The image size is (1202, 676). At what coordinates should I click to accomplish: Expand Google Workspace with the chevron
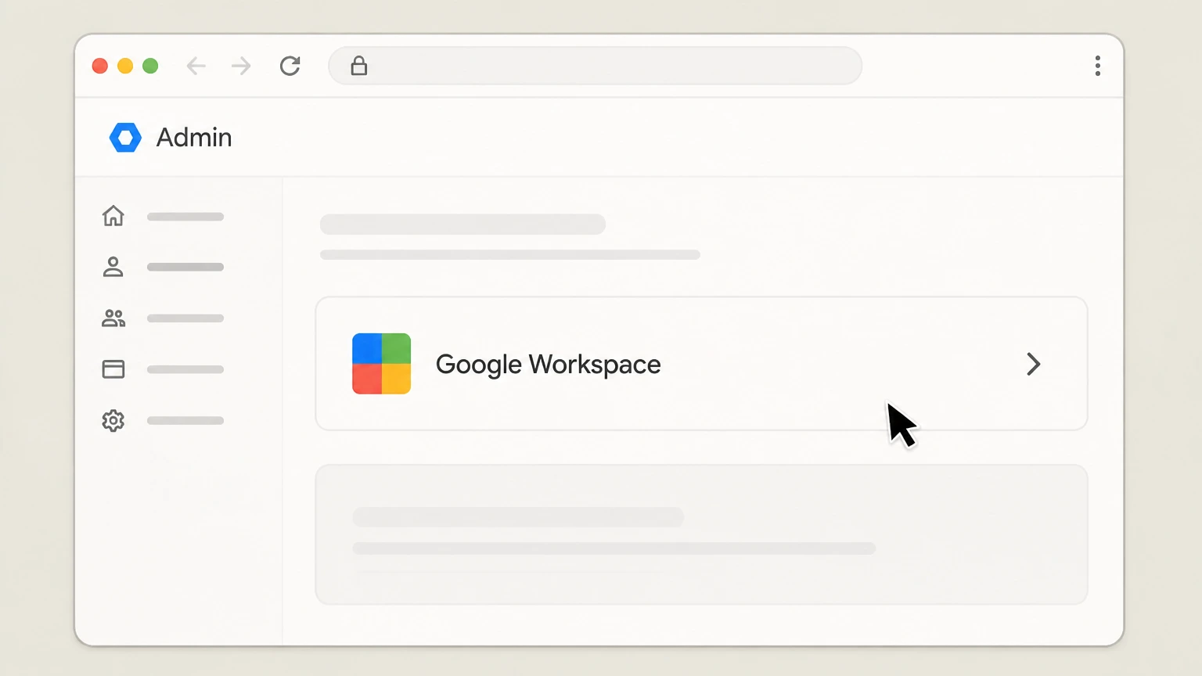[x=1034, y=364]
